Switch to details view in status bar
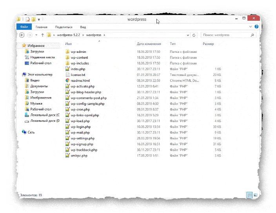The width and height of the screenshot is (276, 213). [249, 195]
